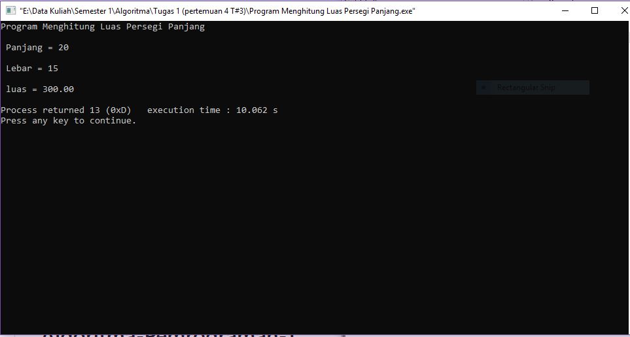Click the 'Lebar = 15' line
The height and width of the screenshot is (337, 630).
[x=32, y=69]
